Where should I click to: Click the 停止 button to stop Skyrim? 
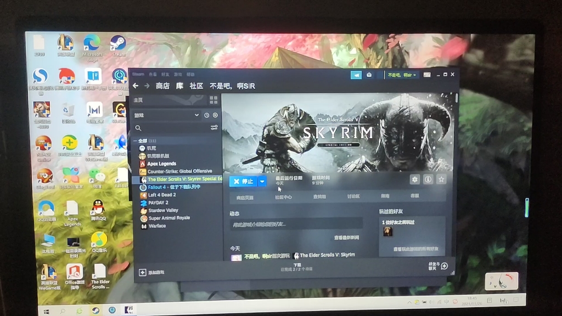(244, 182)
